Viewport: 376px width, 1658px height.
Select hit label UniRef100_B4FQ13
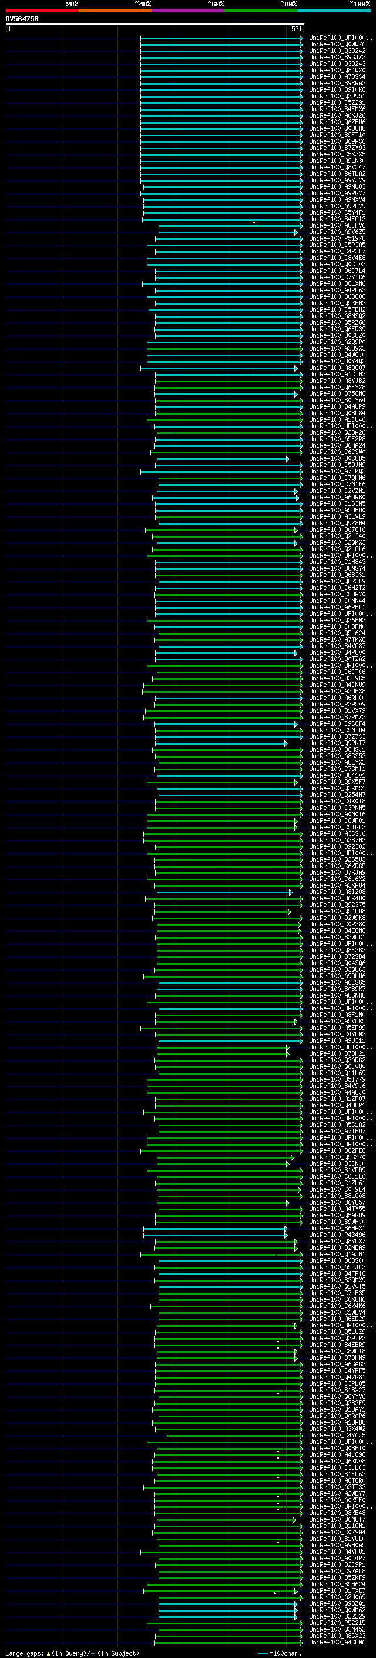[x=337, y=219]
